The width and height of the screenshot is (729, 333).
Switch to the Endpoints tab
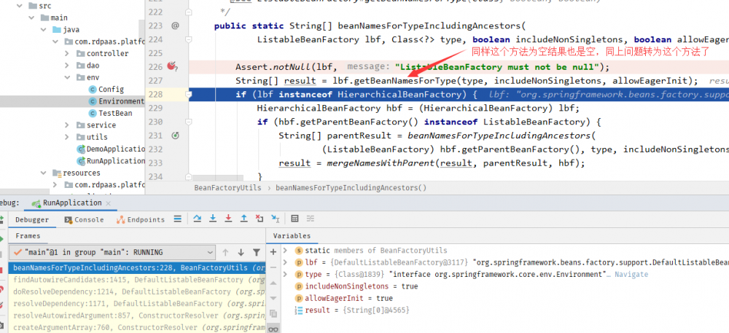[x=141, y=219]
